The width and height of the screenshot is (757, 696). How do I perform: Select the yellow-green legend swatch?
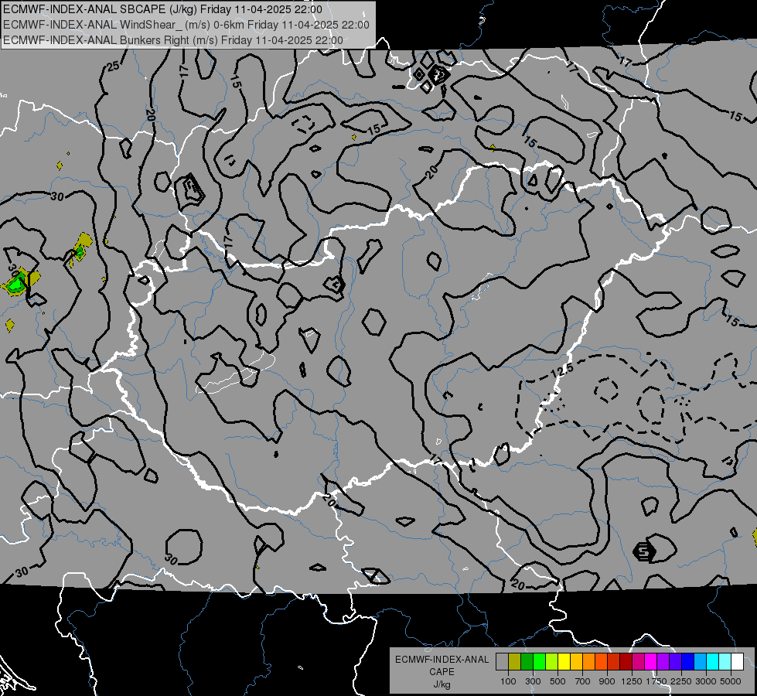pyautogui.click(x=552, y=661)
